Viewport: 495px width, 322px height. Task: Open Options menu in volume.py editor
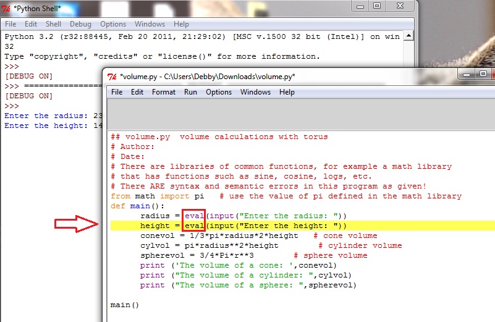coord(219,92)
